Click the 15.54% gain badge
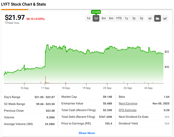The image size is (174, 137). (96, 12)
